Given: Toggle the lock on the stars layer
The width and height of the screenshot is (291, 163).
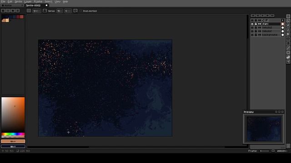Looking at the screenshot, I should pos(256,24).
